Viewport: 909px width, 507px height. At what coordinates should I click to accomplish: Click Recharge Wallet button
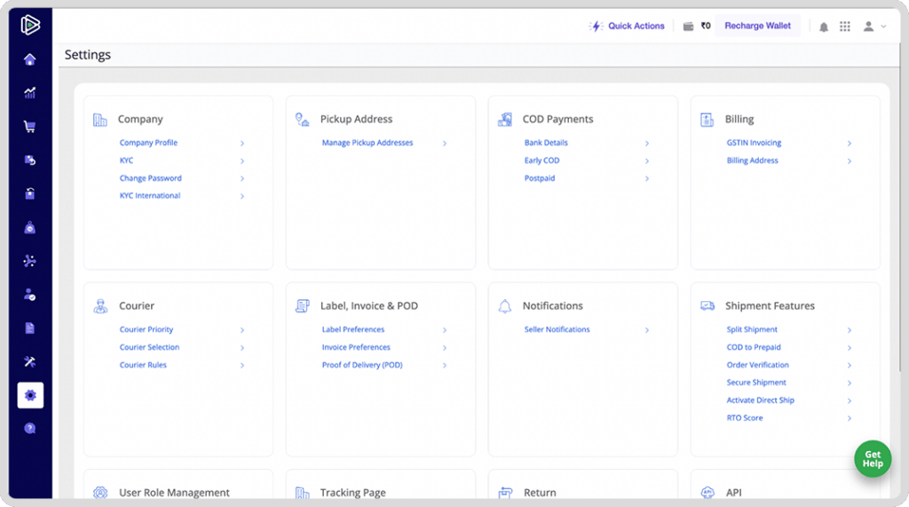click(757, 26)
